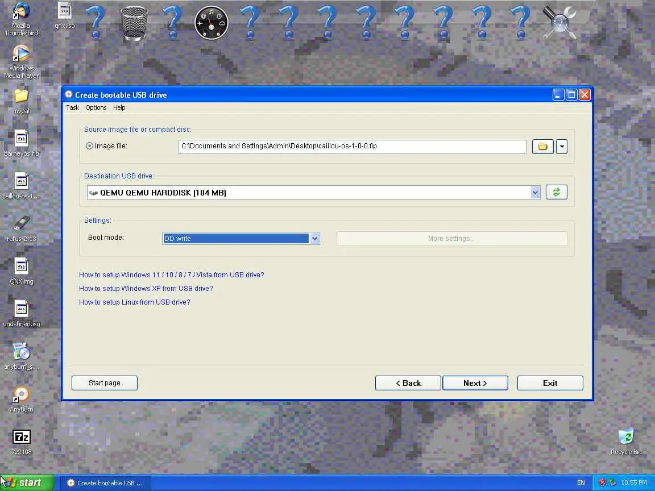655x491 pixels.
Task: Open Windows Media Player shortcut
Action: (x=21, y=62)
